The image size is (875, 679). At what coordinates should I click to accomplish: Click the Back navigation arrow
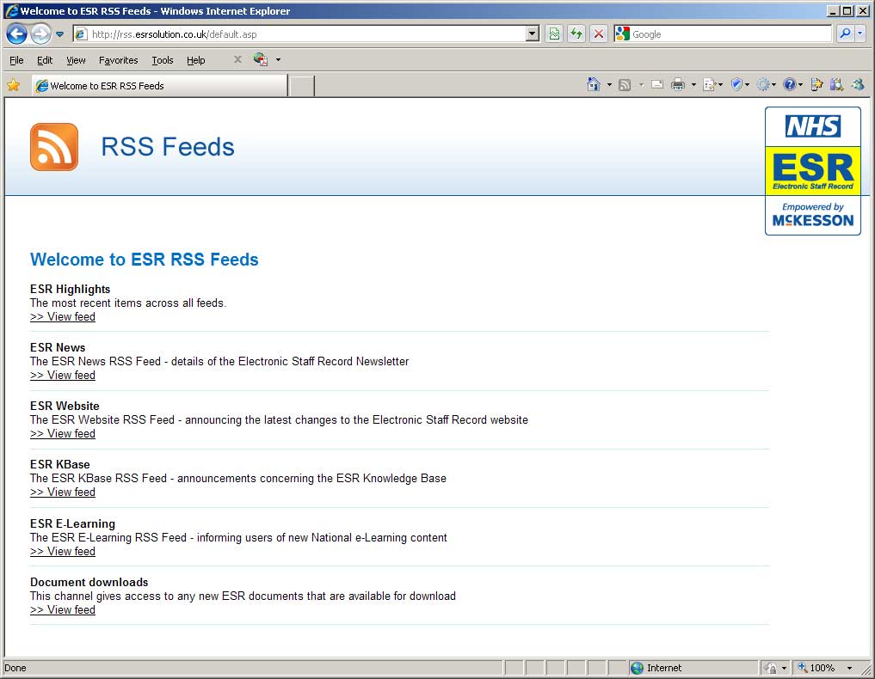16,34
